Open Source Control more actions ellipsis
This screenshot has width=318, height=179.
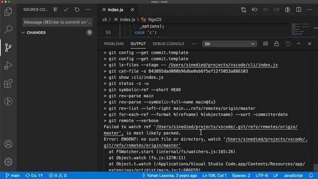point(88,9)
